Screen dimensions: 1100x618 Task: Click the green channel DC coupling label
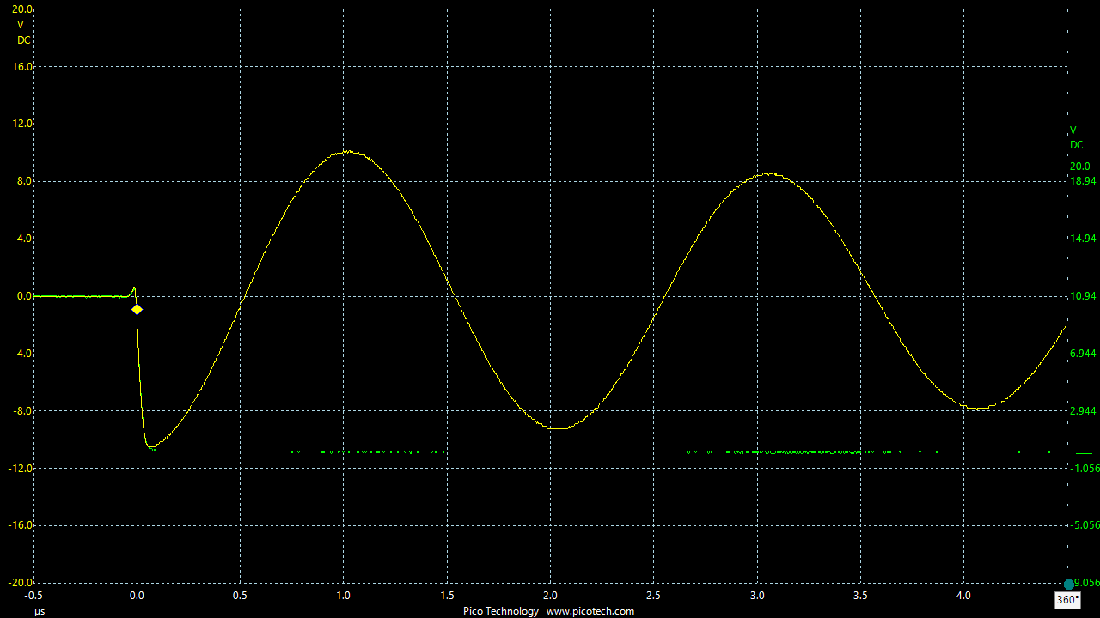coord(1077,145)
